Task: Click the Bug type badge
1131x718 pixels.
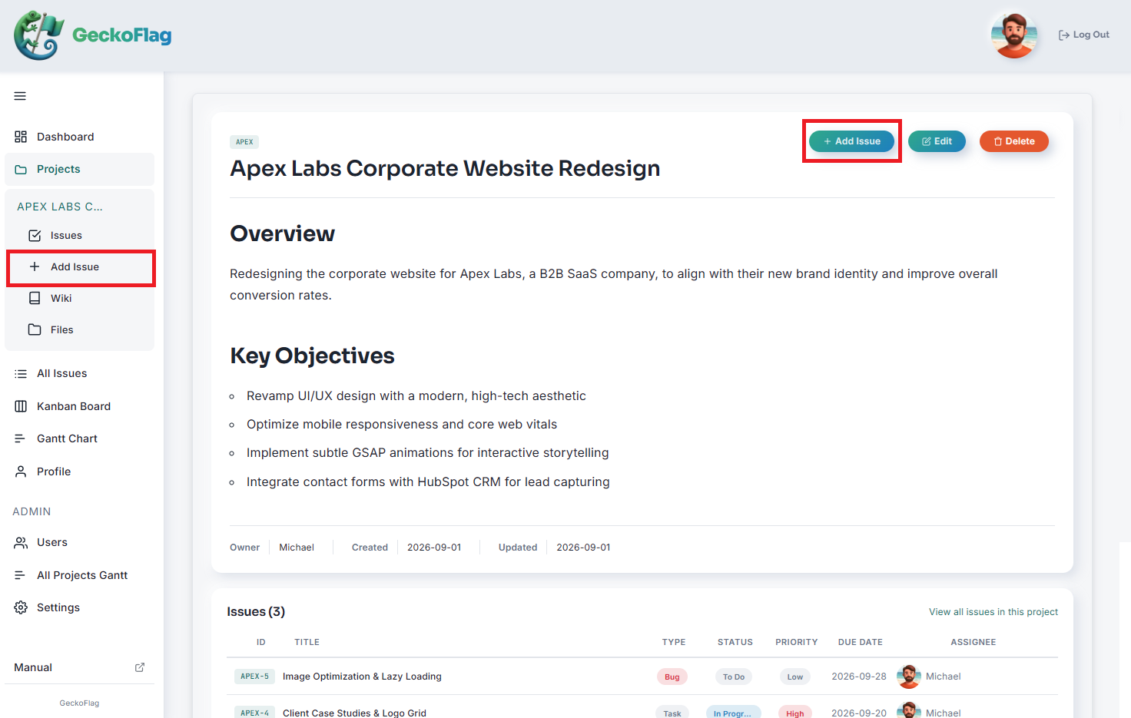Action: coord(672,677)
